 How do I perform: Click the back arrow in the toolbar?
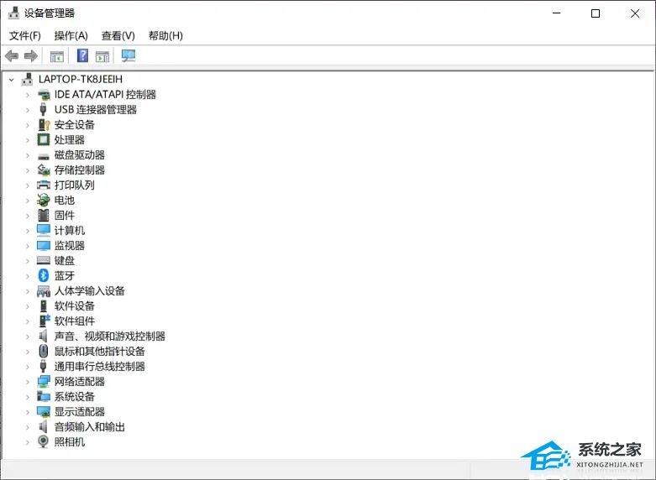(x=12, y=56)
